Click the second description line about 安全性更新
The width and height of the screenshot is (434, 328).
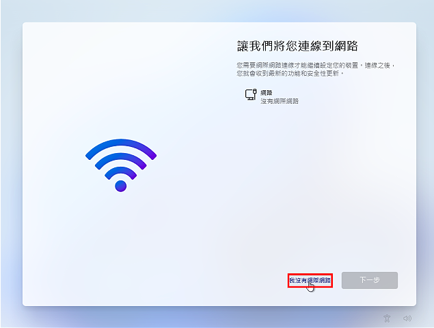(x=290, y=73)
